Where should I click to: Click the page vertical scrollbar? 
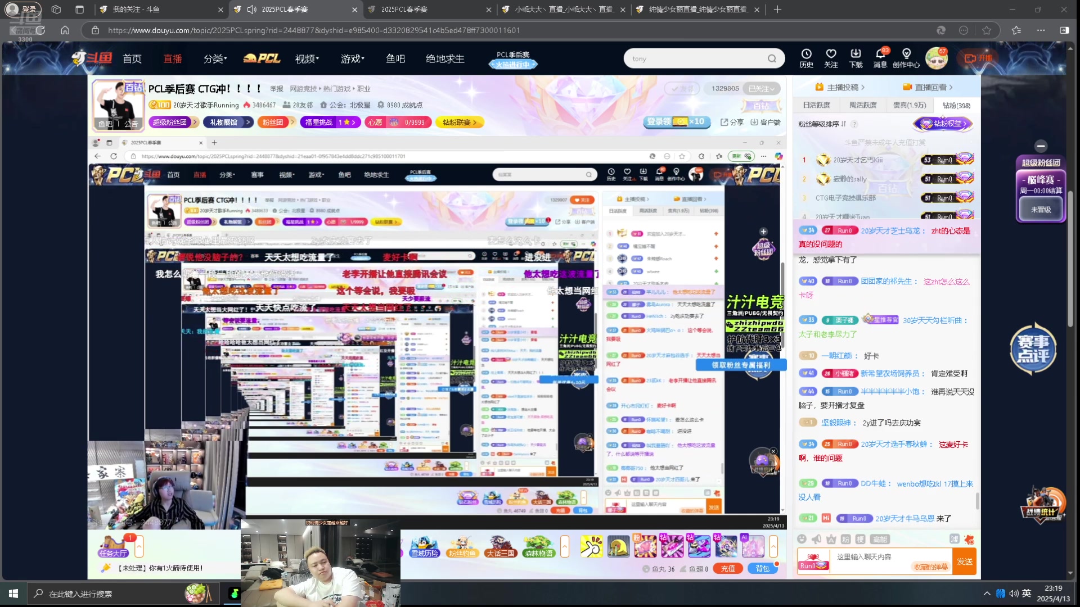pos(1070,259)
